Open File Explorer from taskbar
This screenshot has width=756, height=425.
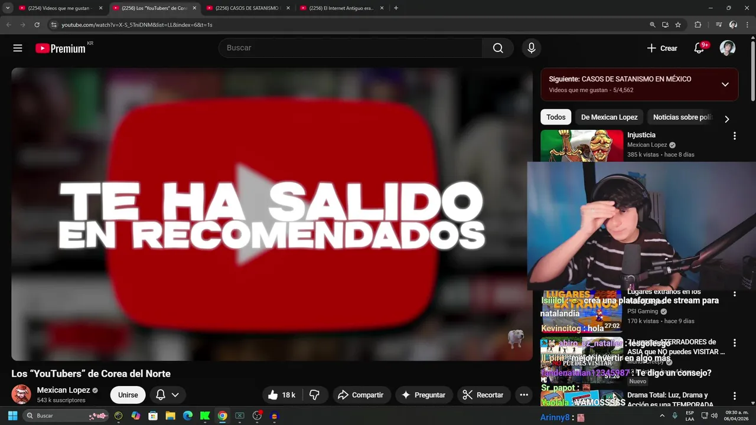[170, 416]
